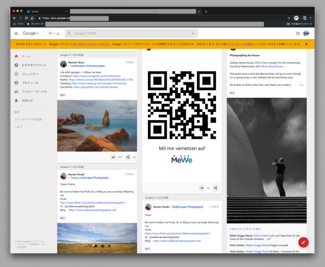
Task: Click Darren Huski avatar in Texas post
Action: [63, 176]
